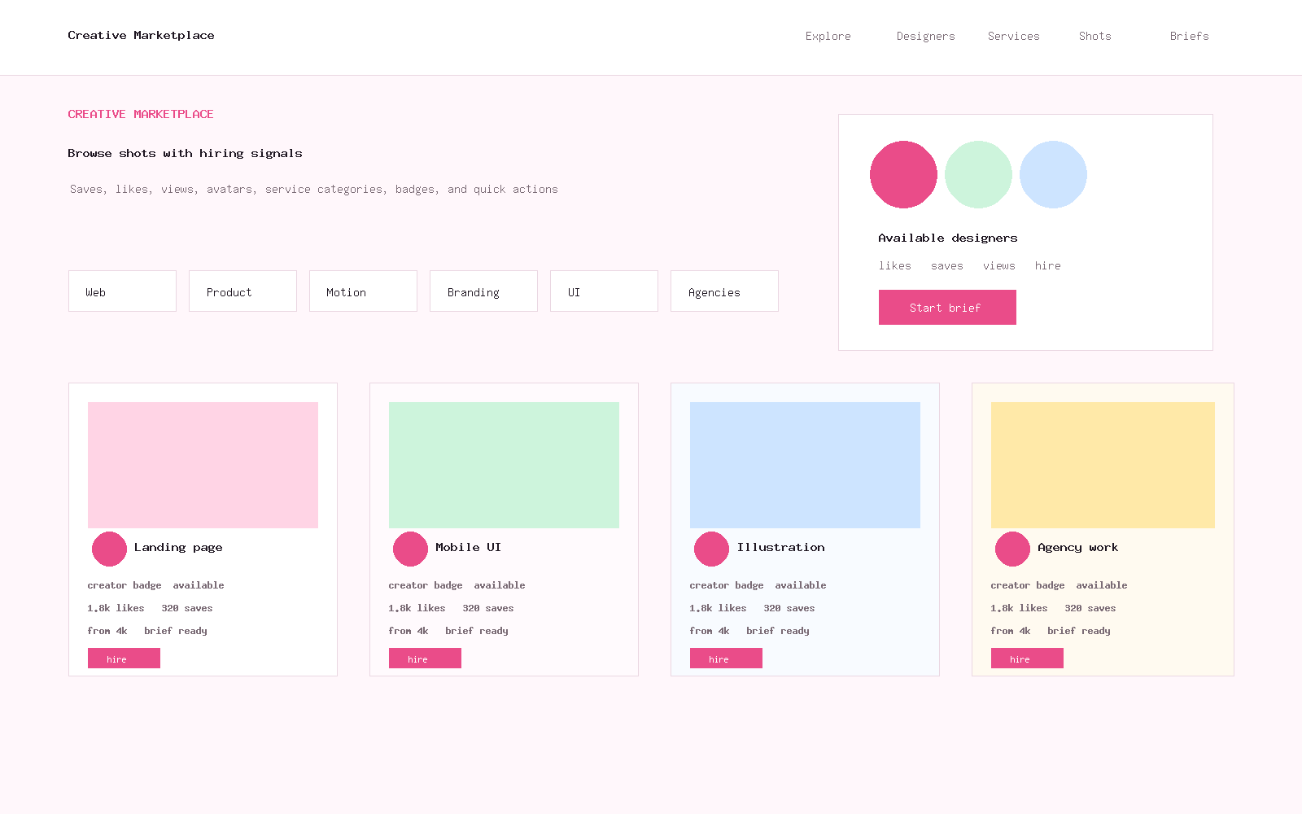This screenshot has width=1302, height=814.
Task: Click 'available' on Mobile UI card
Action: (500, 585)
